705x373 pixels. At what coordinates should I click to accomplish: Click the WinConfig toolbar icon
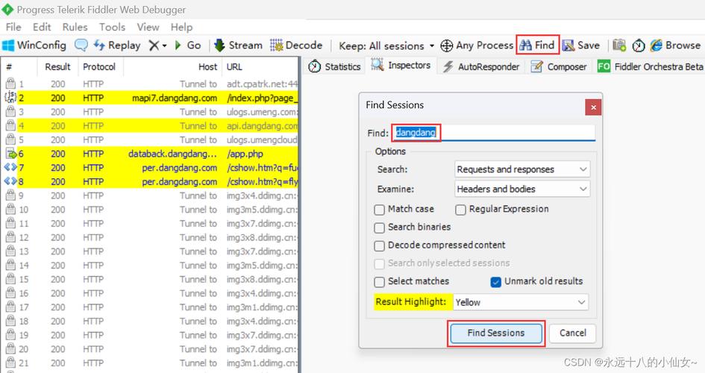8,46
